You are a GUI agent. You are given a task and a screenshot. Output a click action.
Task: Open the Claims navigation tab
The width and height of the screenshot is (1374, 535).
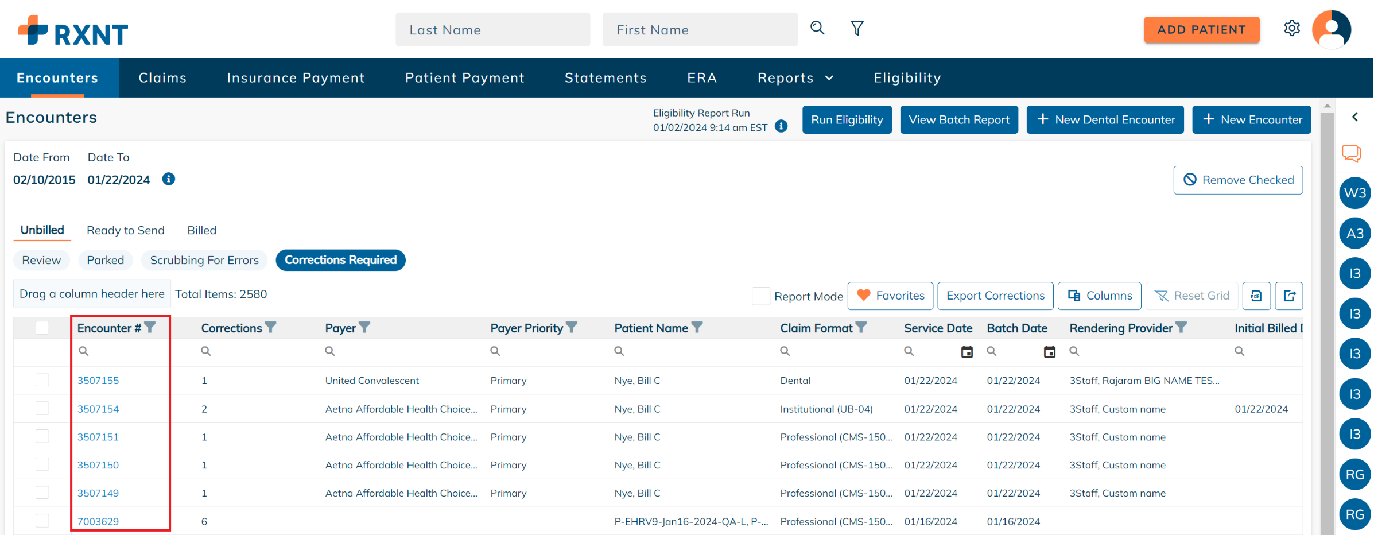162,78
